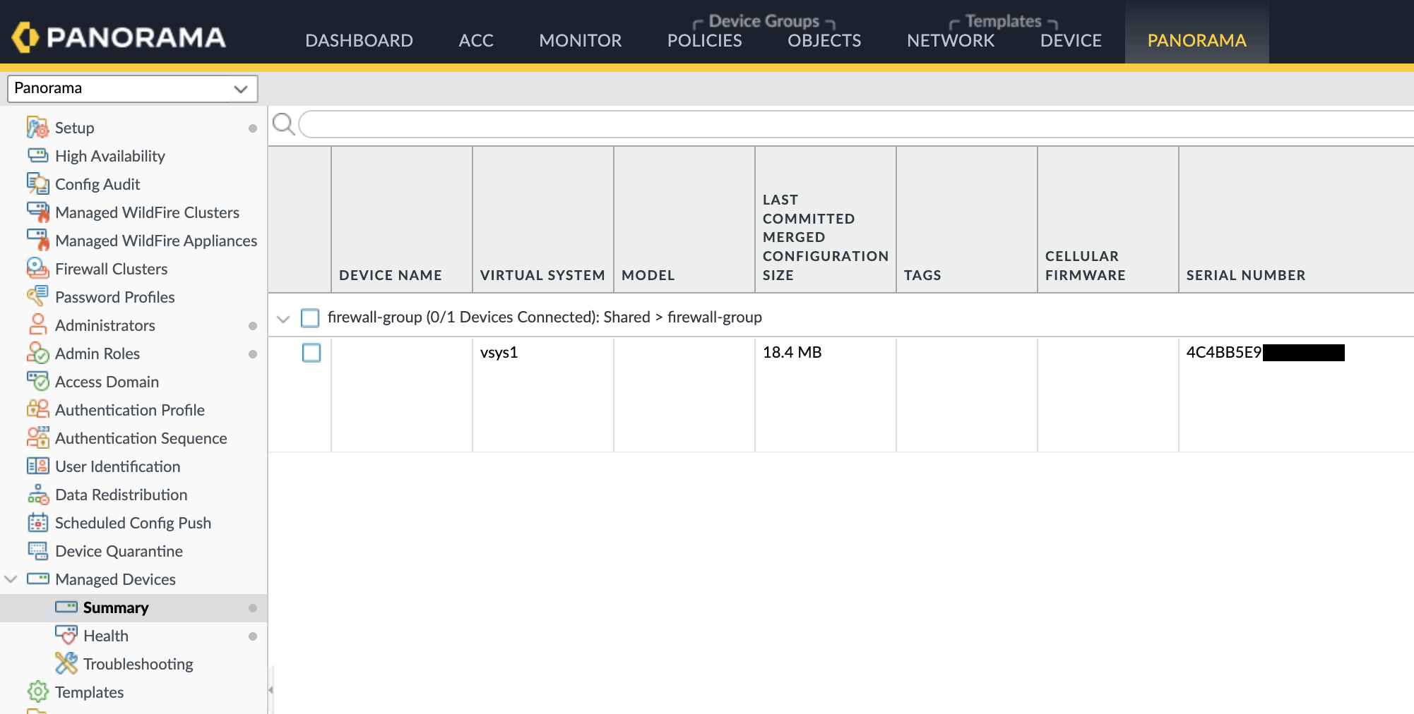Select the vsys1 device row checkbox
The image size is (1414, 714).
pyautogui.click(x=311, y=353)
